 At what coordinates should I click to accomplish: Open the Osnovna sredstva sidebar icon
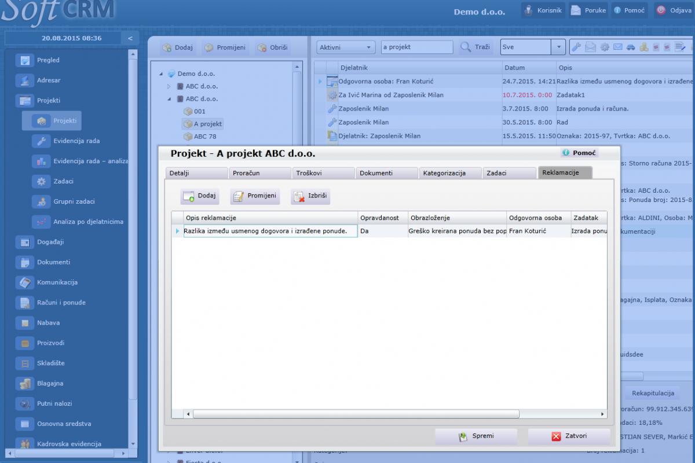[24, 425]
